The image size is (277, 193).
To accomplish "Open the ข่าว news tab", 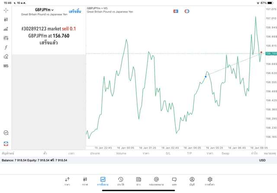I will tap(138, 181).
